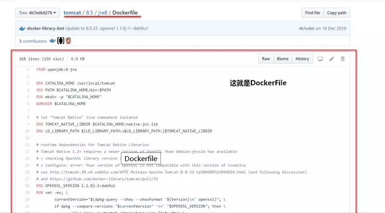385x213 pixels.
Task: Click the ENV OPENSSL_VERSION line
Action: tap(75, 186)
